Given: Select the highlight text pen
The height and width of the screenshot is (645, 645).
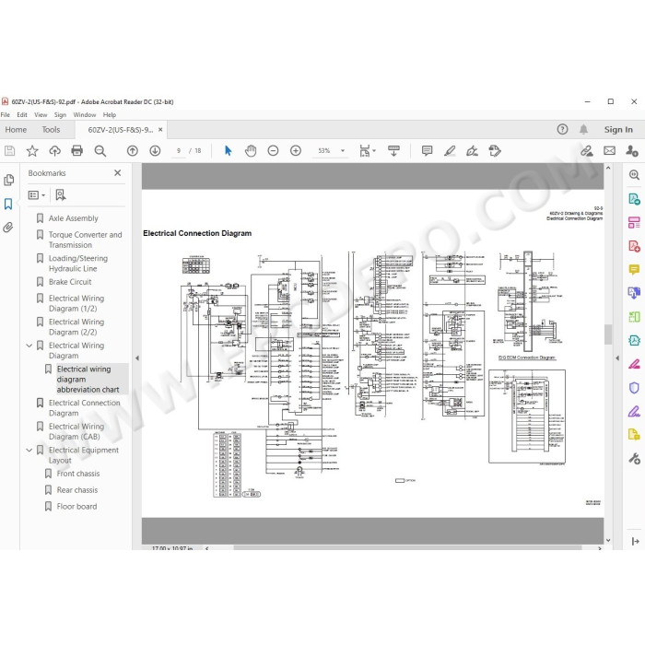Looking at the screenshot, I should point(450,151).
